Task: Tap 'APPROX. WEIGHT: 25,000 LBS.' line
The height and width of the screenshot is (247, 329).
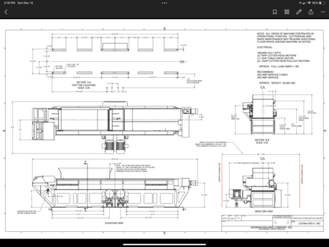Action: point(277,83)
